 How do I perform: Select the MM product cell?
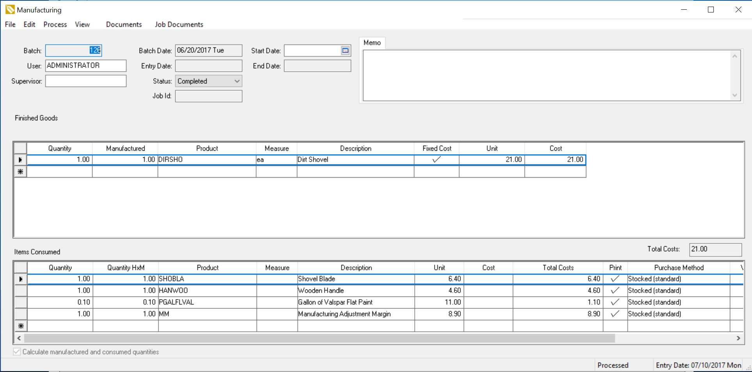pyautogui.click(x=208, y=314)
